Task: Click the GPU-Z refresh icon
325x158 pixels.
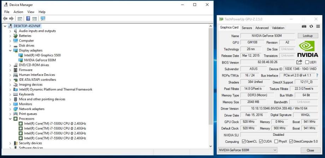Action: coord(311,26)
